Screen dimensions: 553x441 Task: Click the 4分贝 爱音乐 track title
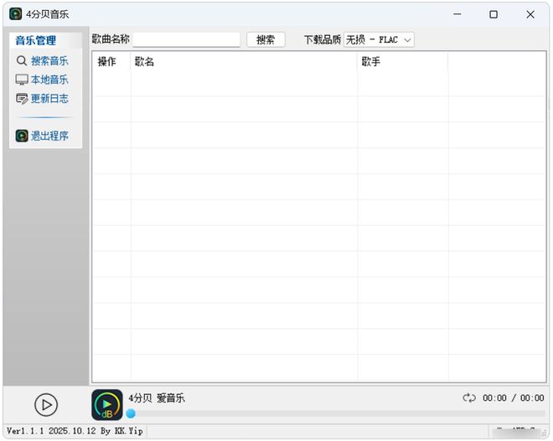157,398
